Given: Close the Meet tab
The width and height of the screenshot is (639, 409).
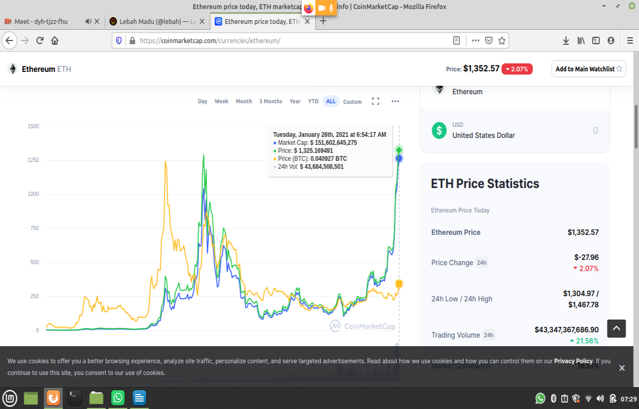Looking at the screenshot, I should pos(97,21).
